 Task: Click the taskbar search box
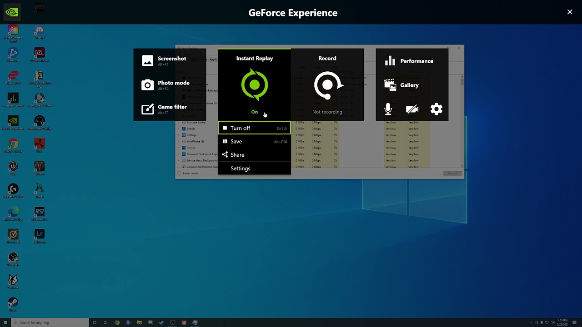point(49,322)
